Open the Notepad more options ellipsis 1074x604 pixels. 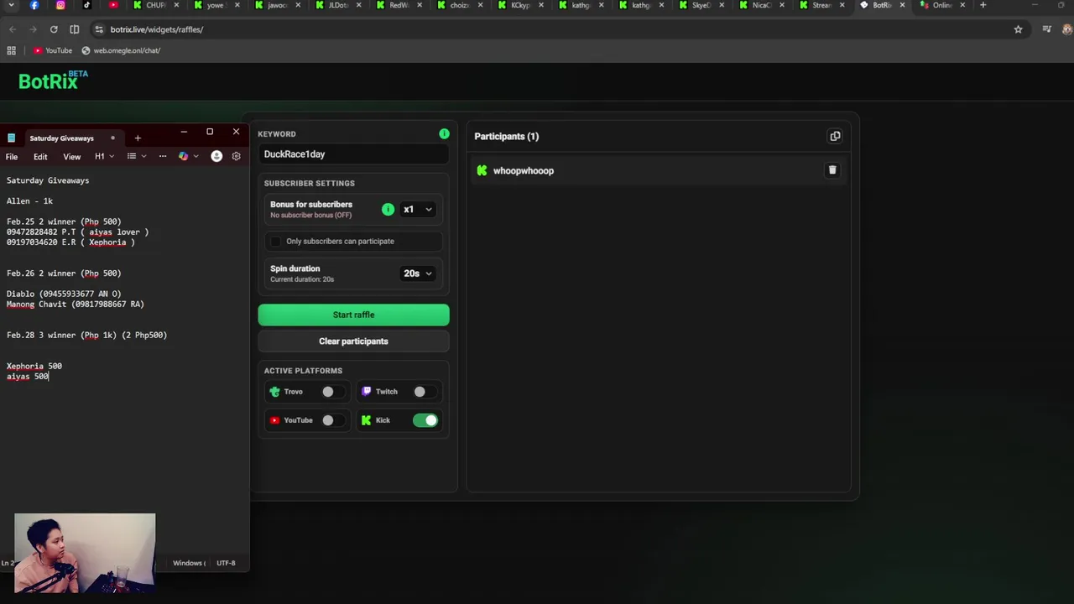162,156
